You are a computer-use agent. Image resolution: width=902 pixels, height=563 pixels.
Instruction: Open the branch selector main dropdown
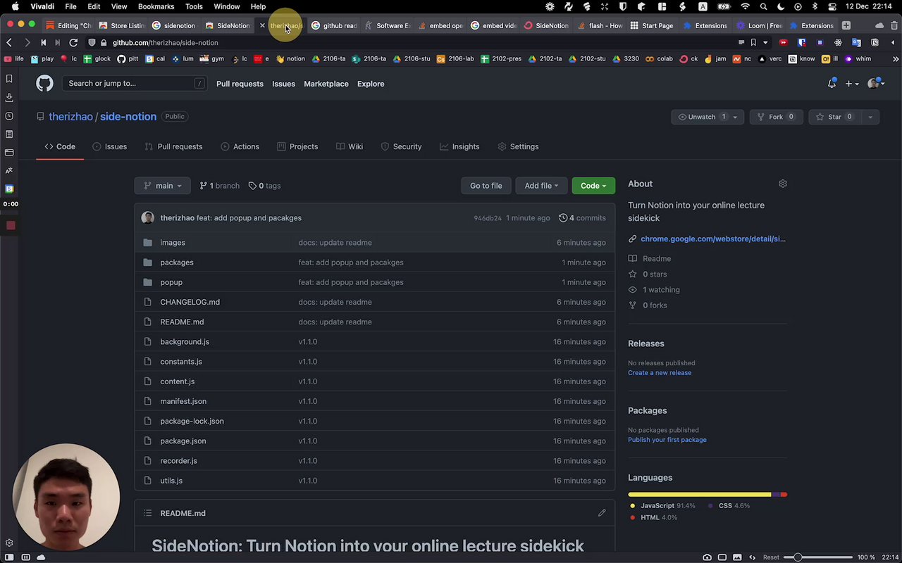[163, 186]
